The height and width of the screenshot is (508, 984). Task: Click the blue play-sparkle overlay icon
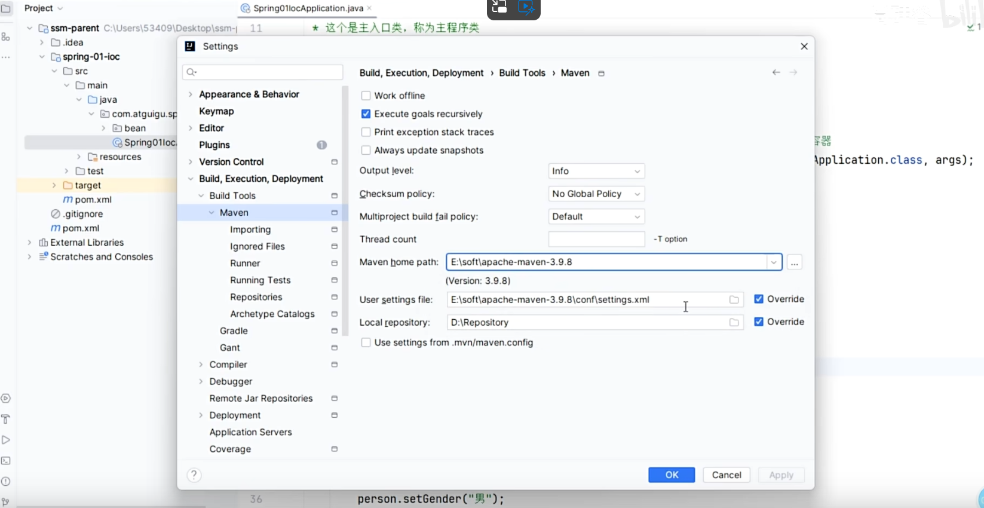(526, 7)
